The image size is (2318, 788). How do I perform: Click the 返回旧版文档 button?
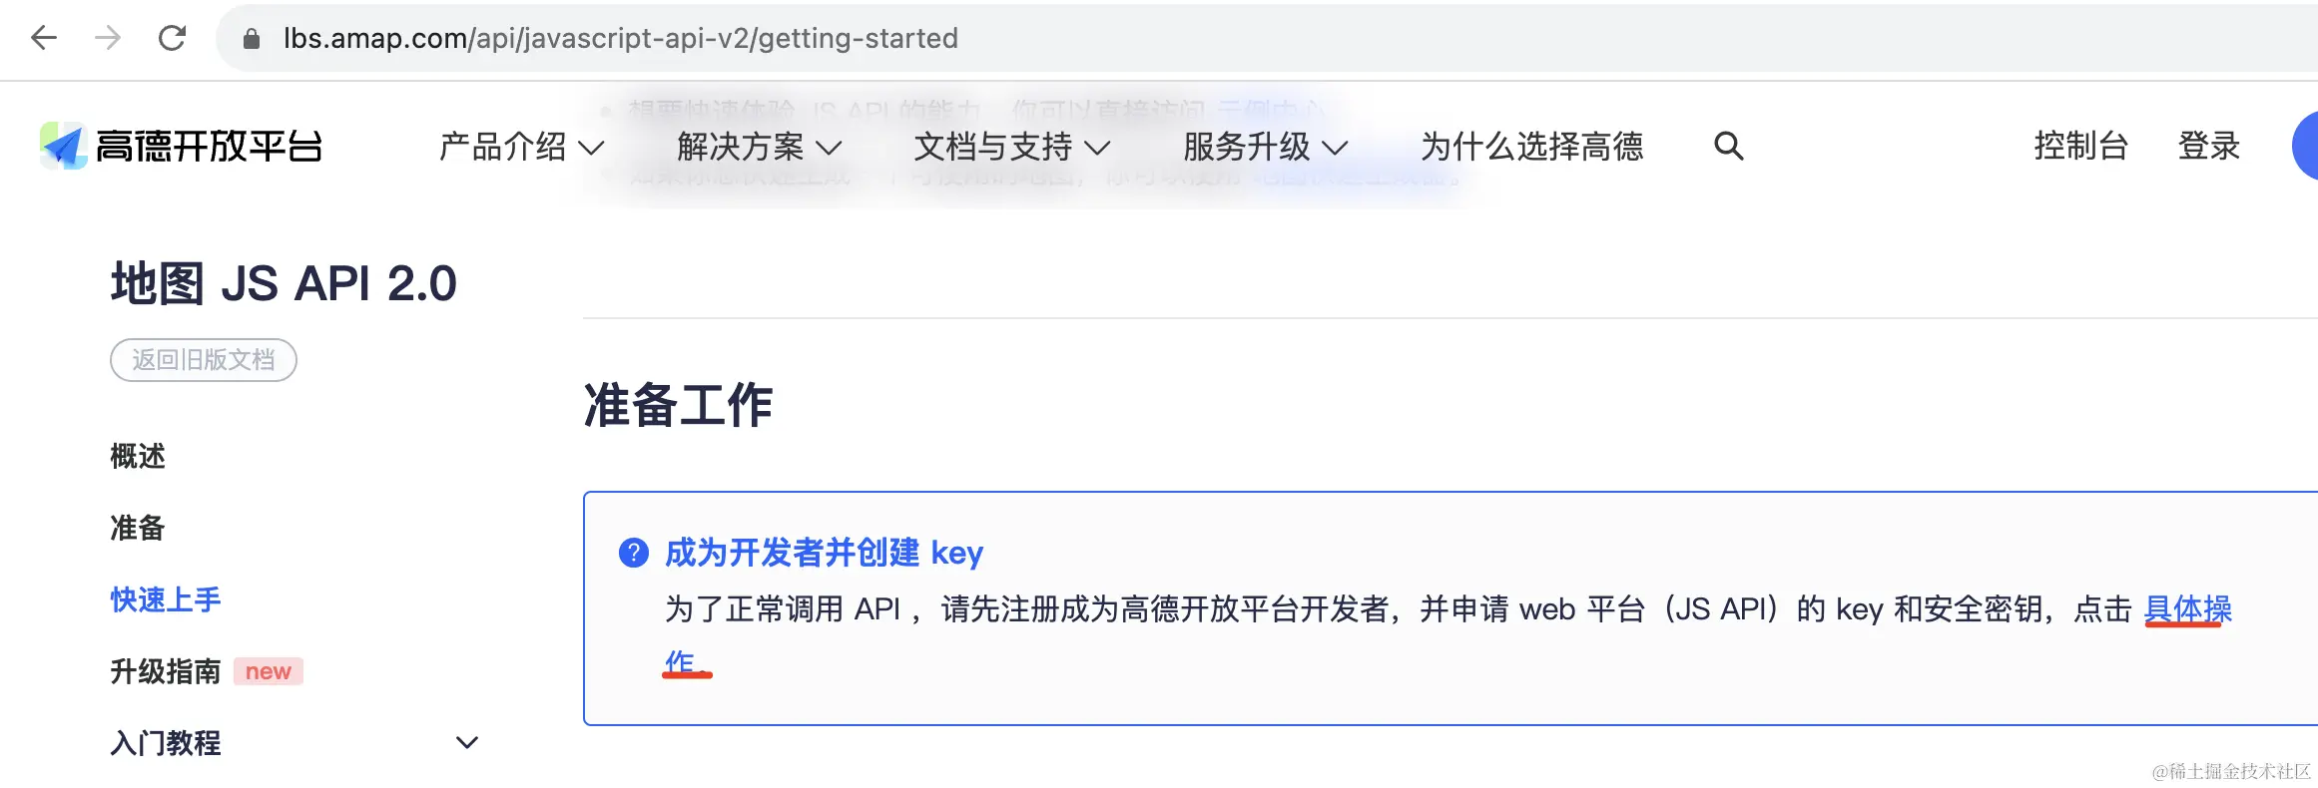[x=204, y=360]
